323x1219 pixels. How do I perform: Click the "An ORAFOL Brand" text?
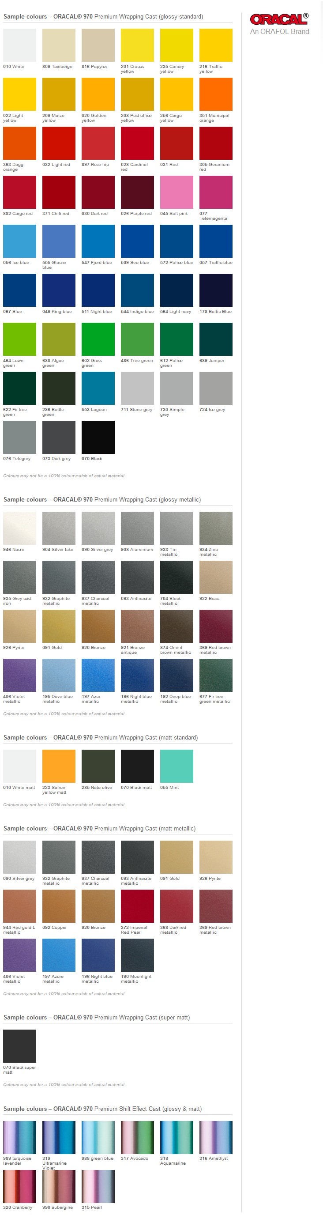[x=279, y=32]
